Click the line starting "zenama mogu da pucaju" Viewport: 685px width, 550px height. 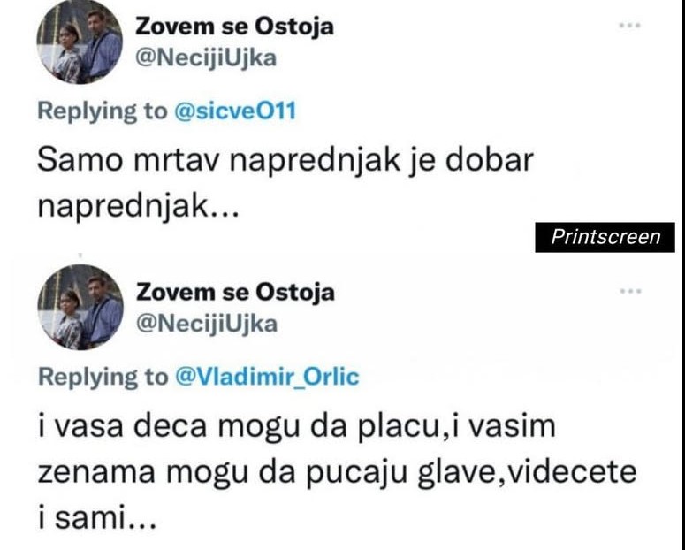point(336,471)
